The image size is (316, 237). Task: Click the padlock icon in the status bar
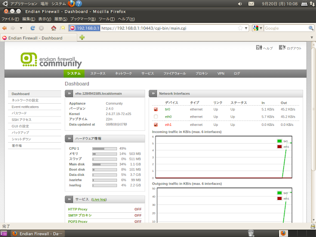pyautogui.click(x=313, y=226)
